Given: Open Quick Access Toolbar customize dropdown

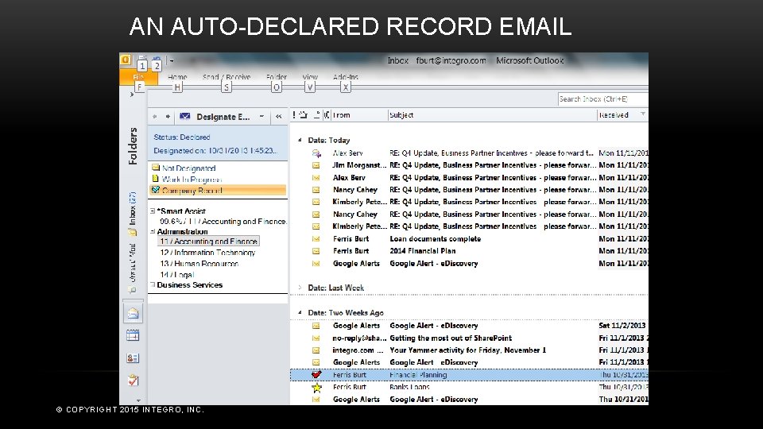Looking at the screenshot, I should pyautogui.click(x=172, y=61).
